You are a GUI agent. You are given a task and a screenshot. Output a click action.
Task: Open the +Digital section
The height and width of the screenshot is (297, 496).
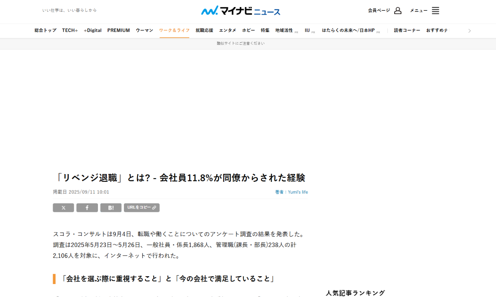(92, 30)
